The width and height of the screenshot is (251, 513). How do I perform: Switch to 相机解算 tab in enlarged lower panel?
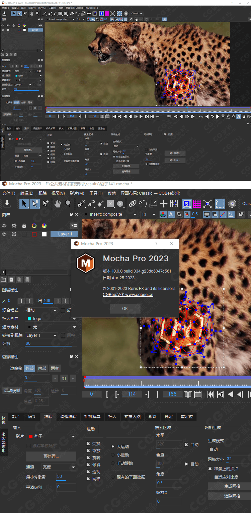click(92, 417)
